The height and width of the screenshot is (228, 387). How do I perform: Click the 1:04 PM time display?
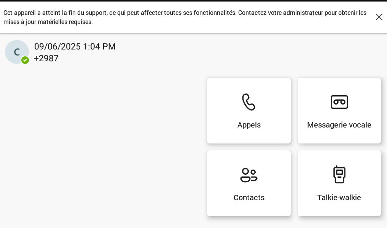point(99,46)
